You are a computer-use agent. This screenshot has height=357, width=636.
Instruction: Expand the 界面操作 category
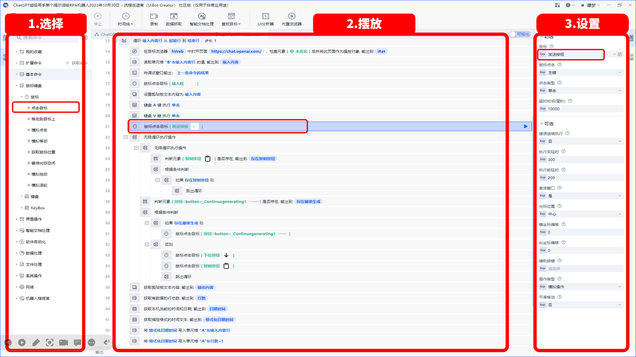tap(17, 219)
